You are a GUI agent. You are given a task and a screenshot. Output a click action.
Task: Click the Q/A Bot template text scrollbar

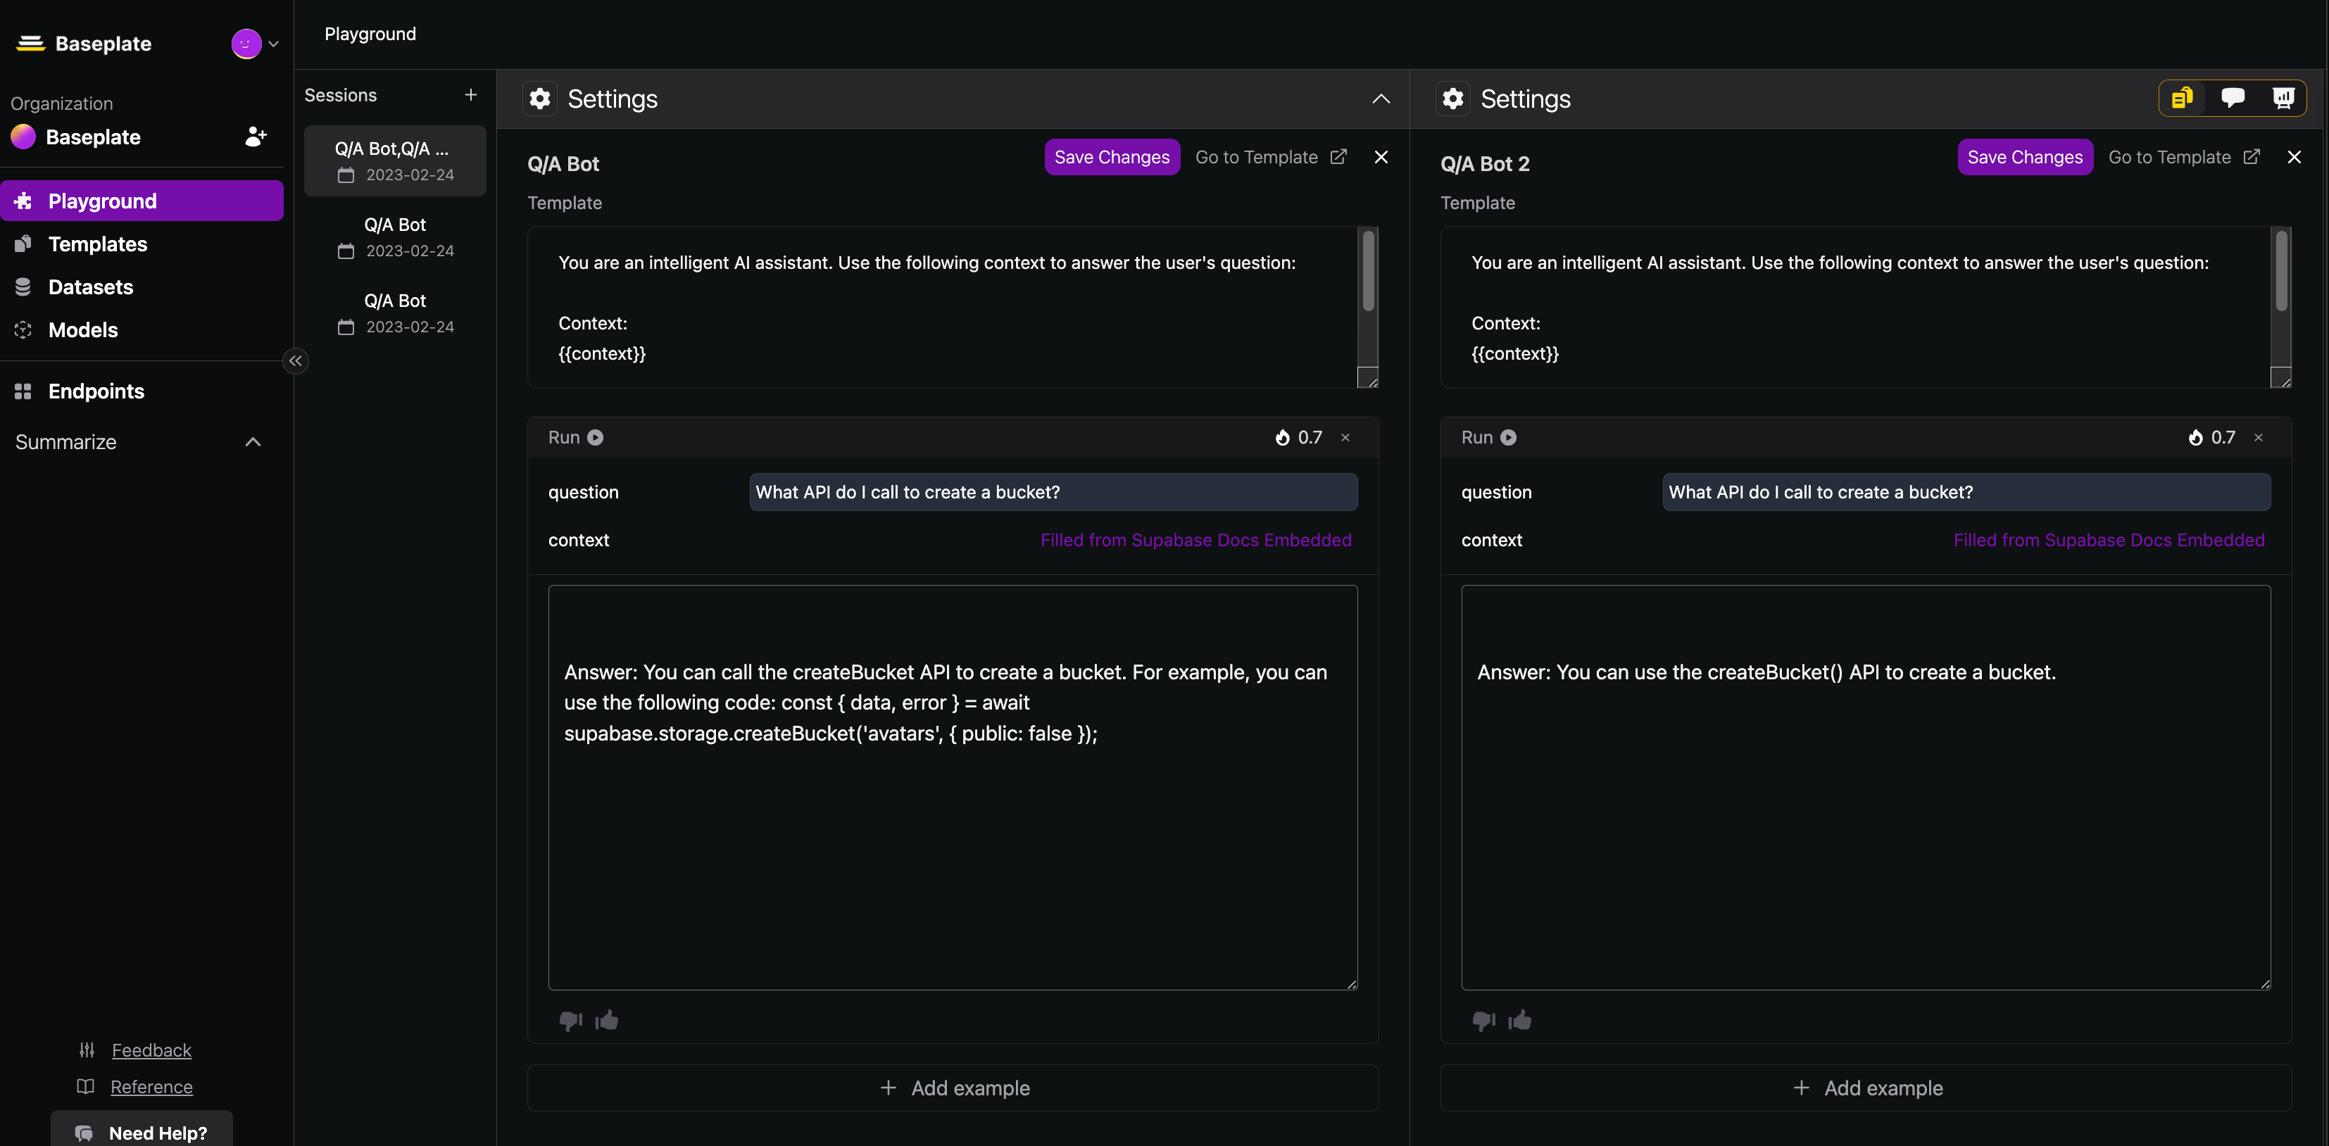(1368, 271)
